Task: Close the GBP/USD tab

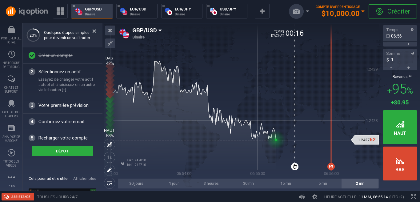Action: pos(74,6)
